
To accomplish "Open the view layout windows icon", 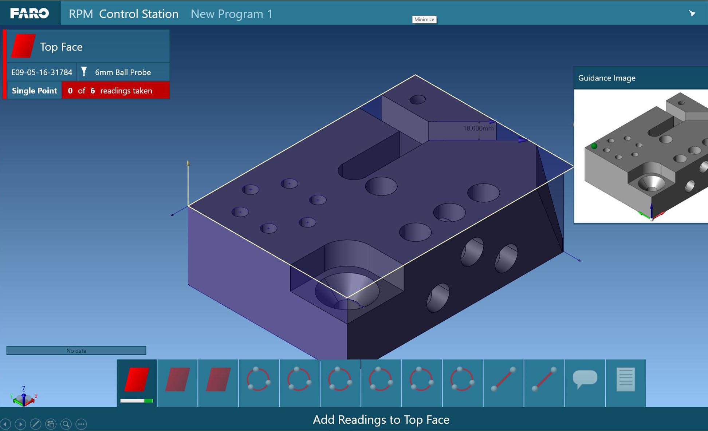I will pyautogui.click(x=51, y=424).
